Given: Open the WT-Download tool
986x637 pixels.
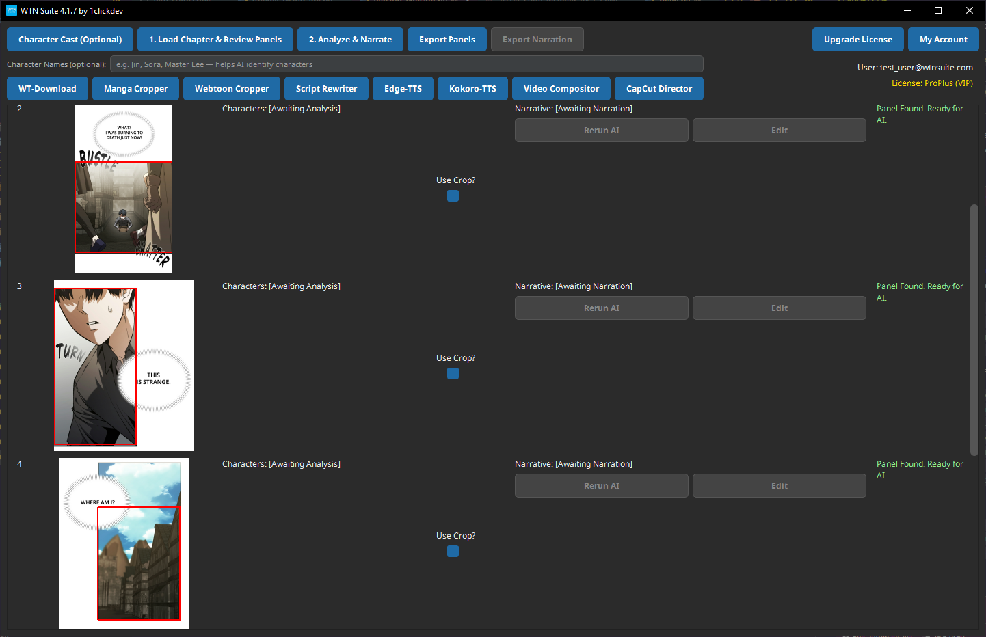Looking at the screenshot, I should pos(47,88).
